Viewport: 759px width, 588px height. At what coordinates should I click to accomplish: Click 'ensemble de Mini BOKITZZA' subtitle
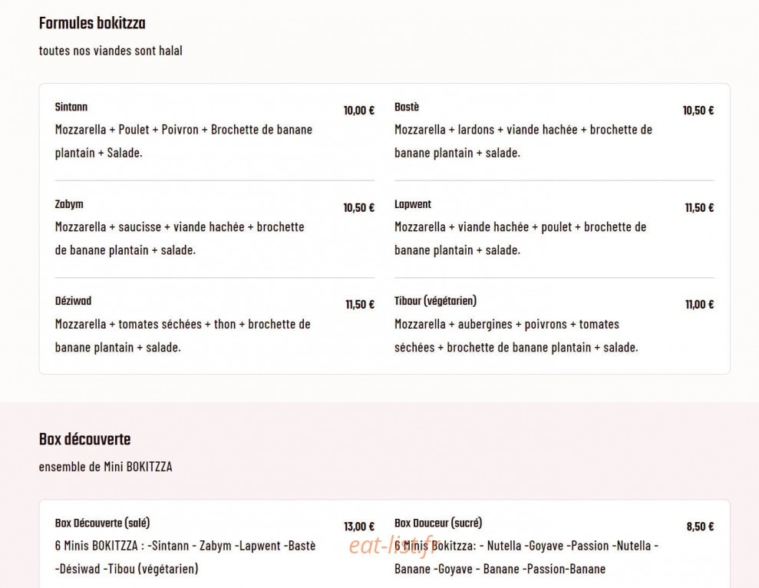106,467
